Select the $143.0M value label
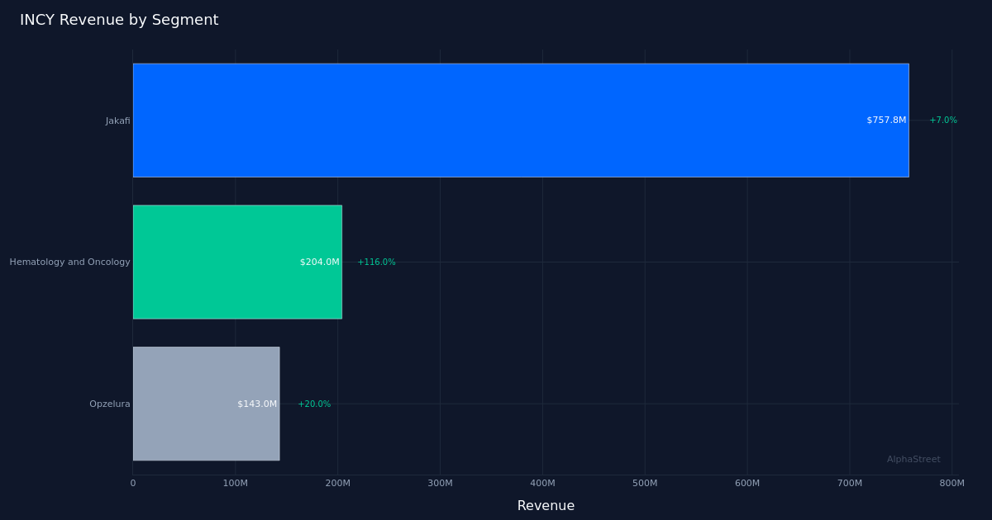This screenshot has height=520, width=992. click(x=258, y=404)
